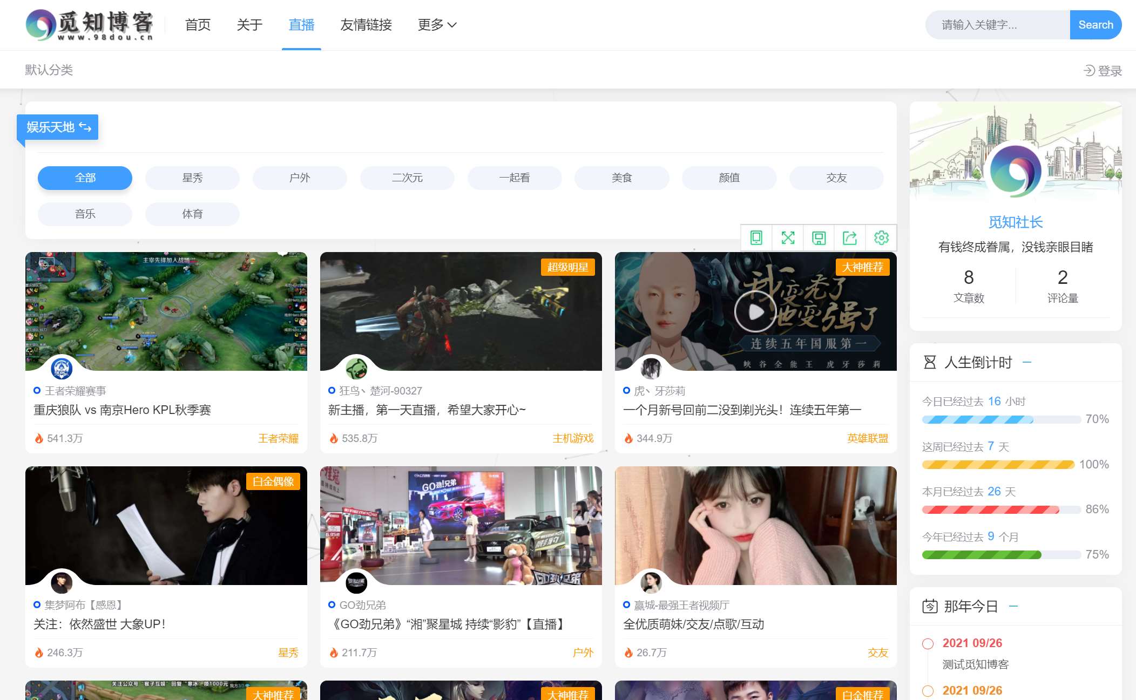Screen dimensions: 1136x700
Task: Click the share icon in floating toolbar
Action: [x=850, y=238]
